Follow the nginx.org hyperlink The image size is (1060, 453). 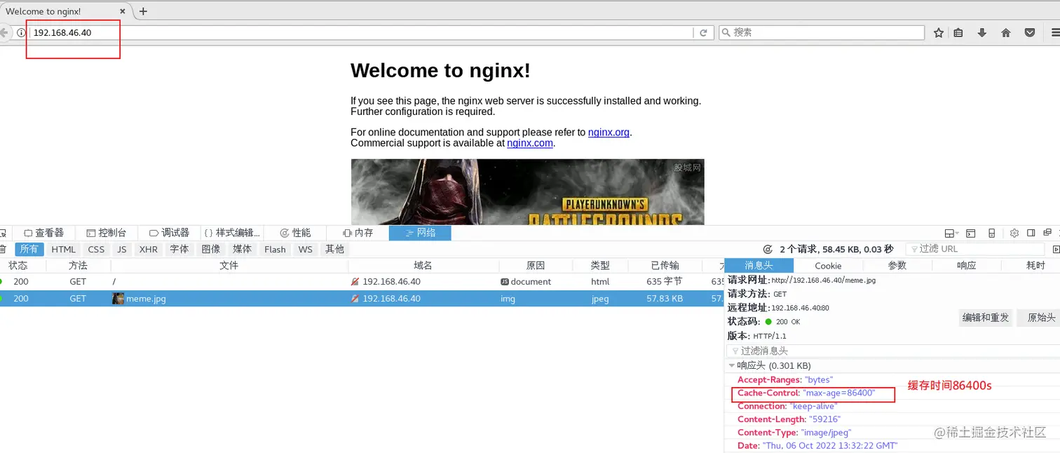(608, 132)
